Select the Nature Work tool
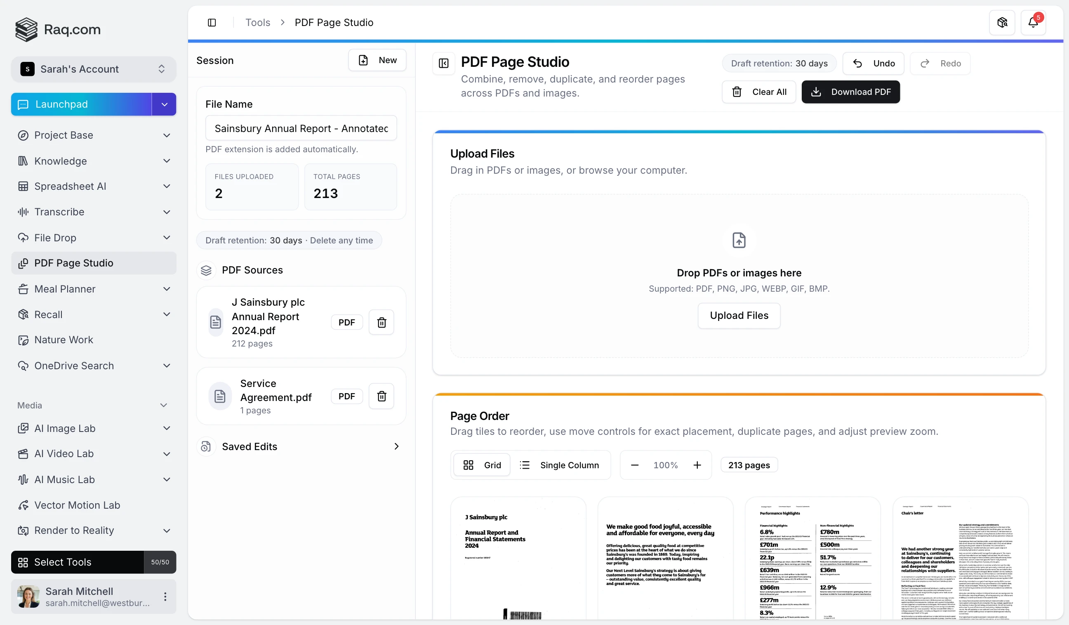Viewport: 1069px width, 625px height. (x=64, y=340)
